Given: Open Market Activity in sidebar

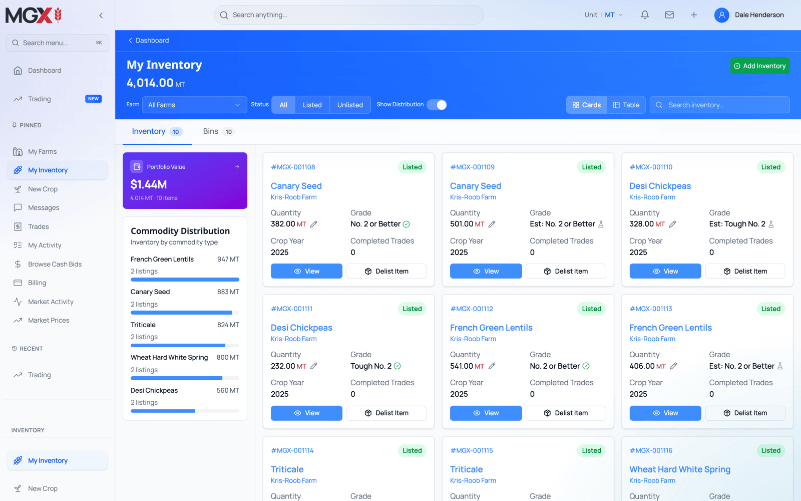Looking at the screenshot, I should coord(58,302).
